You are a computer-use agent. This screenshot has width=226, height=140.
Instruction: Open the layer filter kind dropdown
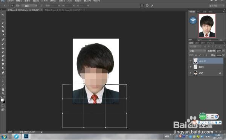[x=195, y=47]
